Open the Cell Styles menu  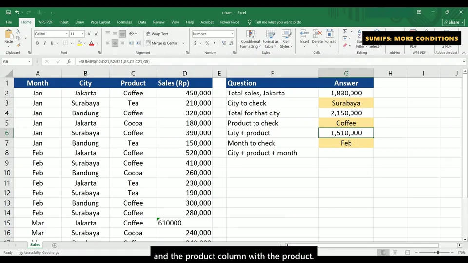click(286, 39)
